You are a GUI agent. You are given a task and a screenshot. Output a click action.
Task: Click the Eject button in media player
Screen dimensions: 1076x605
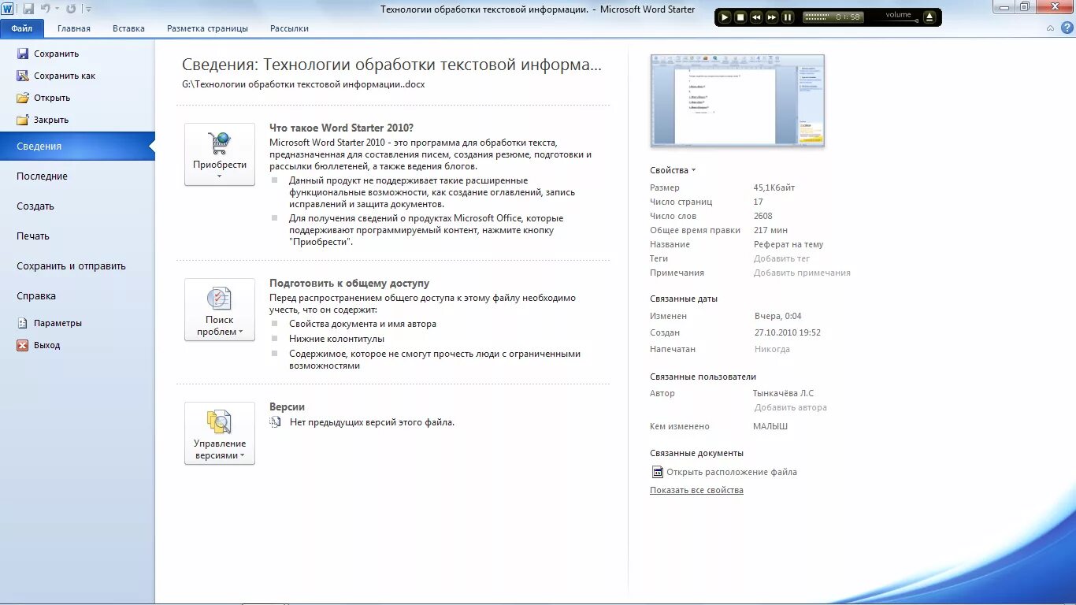[929, 17]
